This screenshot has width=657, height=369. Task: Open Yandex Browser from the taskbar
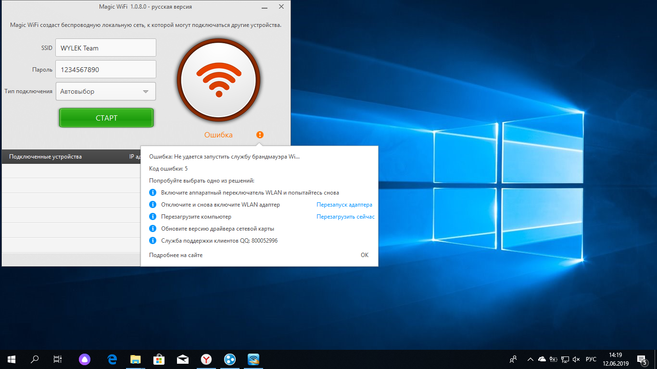206,359
